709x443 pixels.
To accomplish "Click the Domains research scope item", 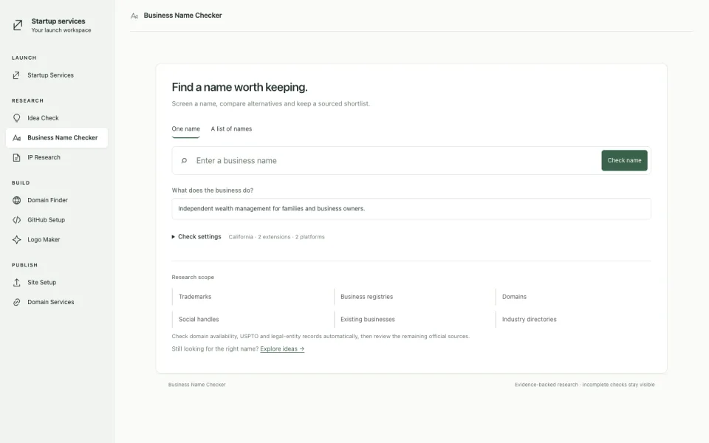I will point(573,297).
